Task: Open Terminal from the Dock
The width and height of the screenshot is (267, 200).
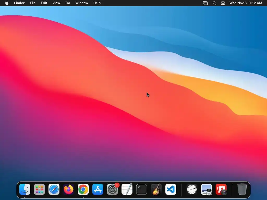Action: coord(142,189)
